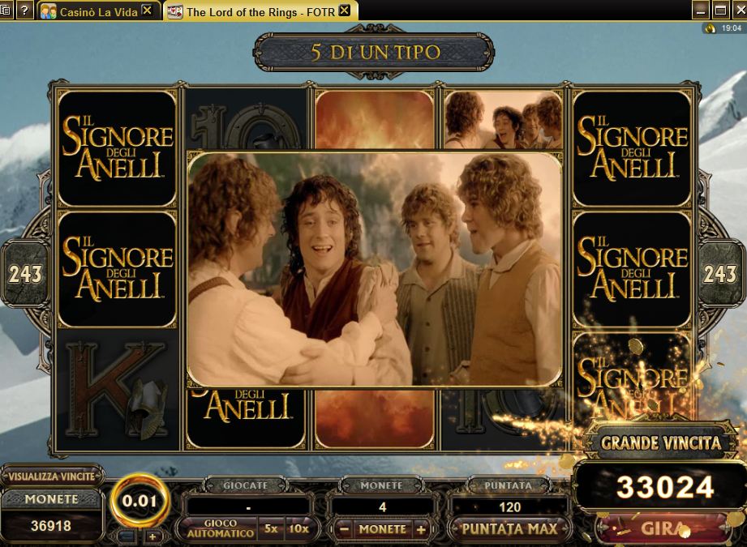The width and height of the screenshot is (747, 547).
Task: Choose 10x autoplay spins
Action: click(298, 529)
